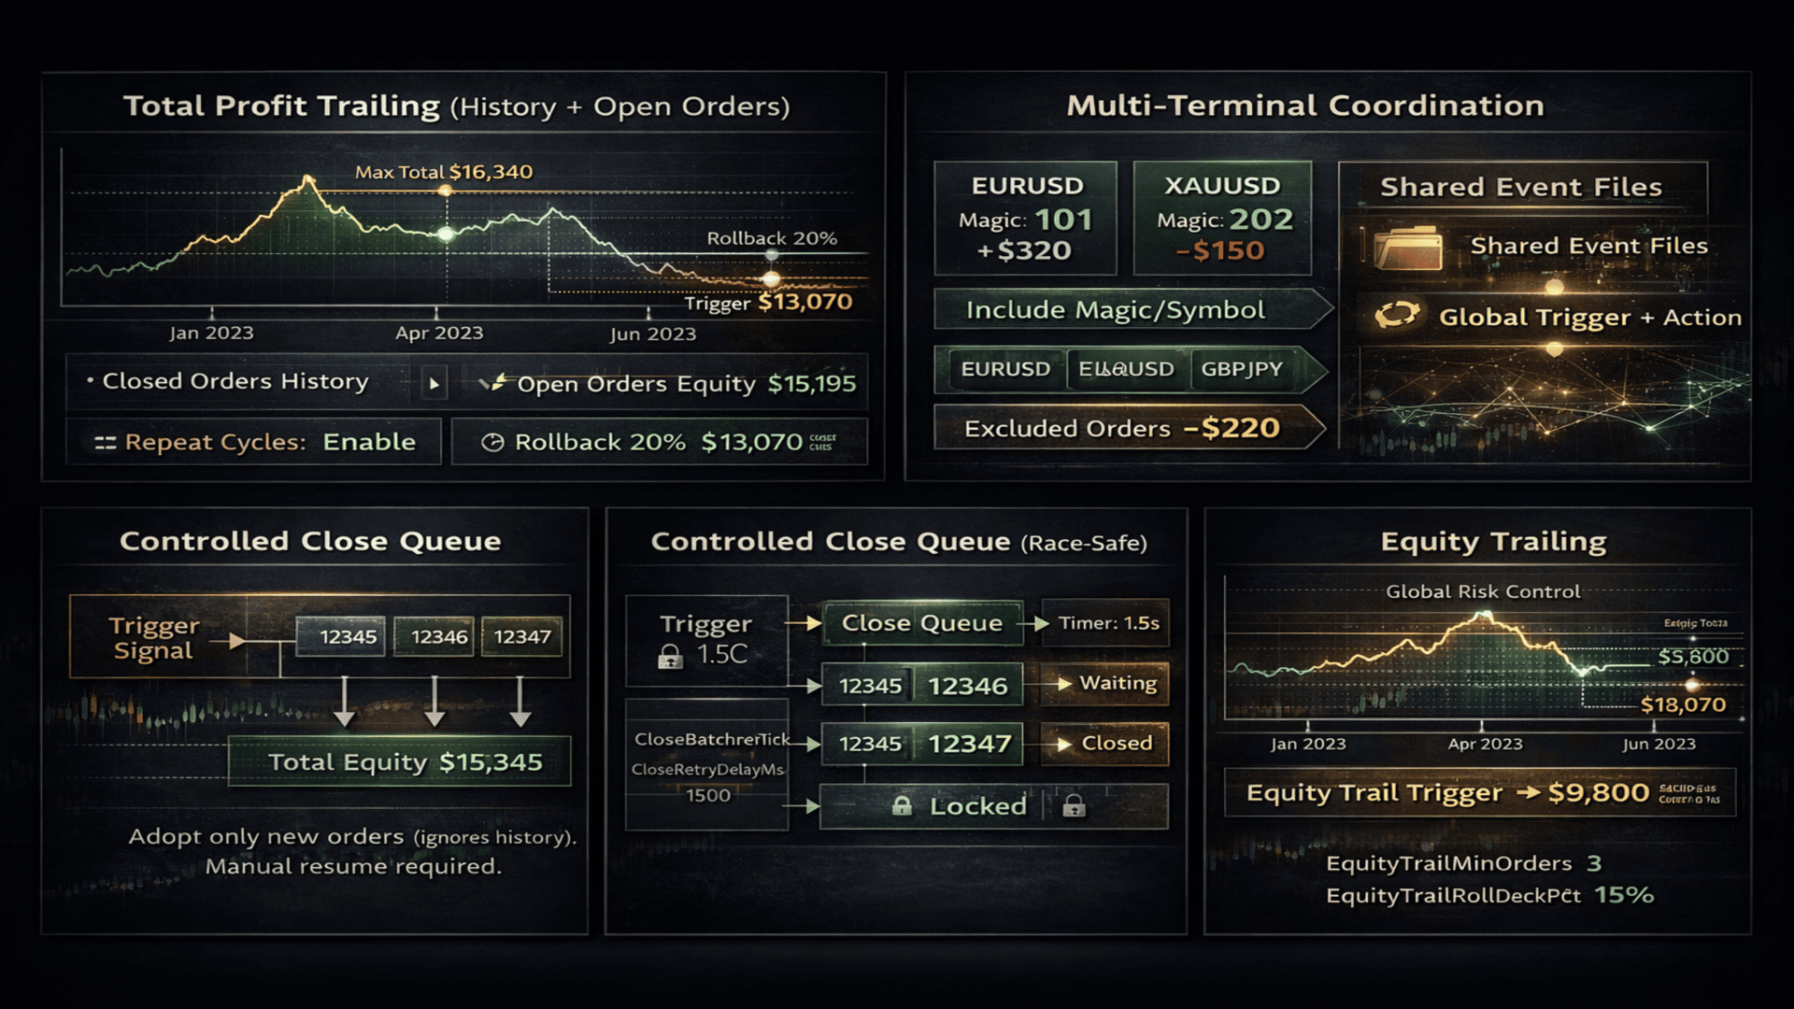
Task: Expand Closed Orders History with the arrow button
Action: pos(434,383)
